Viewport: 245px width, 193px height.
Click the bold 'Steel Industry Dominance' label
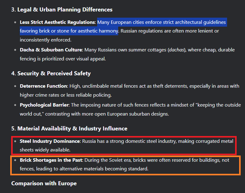click(50, 141)
